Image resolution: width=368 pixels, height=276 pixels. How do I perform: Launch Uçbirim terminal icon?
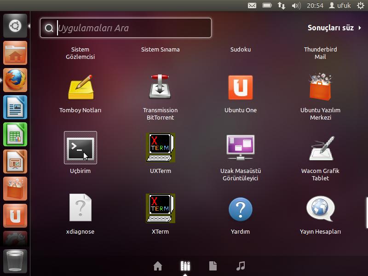click(x=80, y=148)
